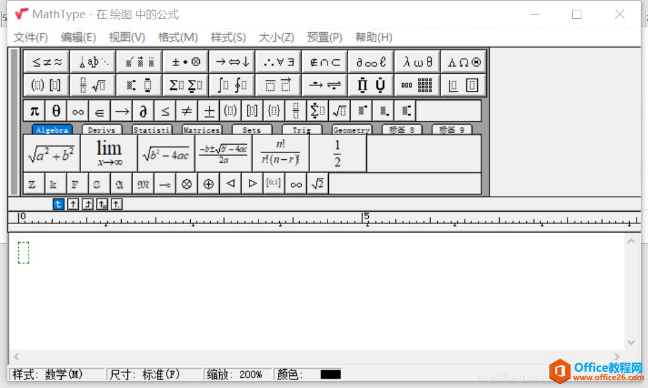Insert the square root of 2 expression

(317, 184)
